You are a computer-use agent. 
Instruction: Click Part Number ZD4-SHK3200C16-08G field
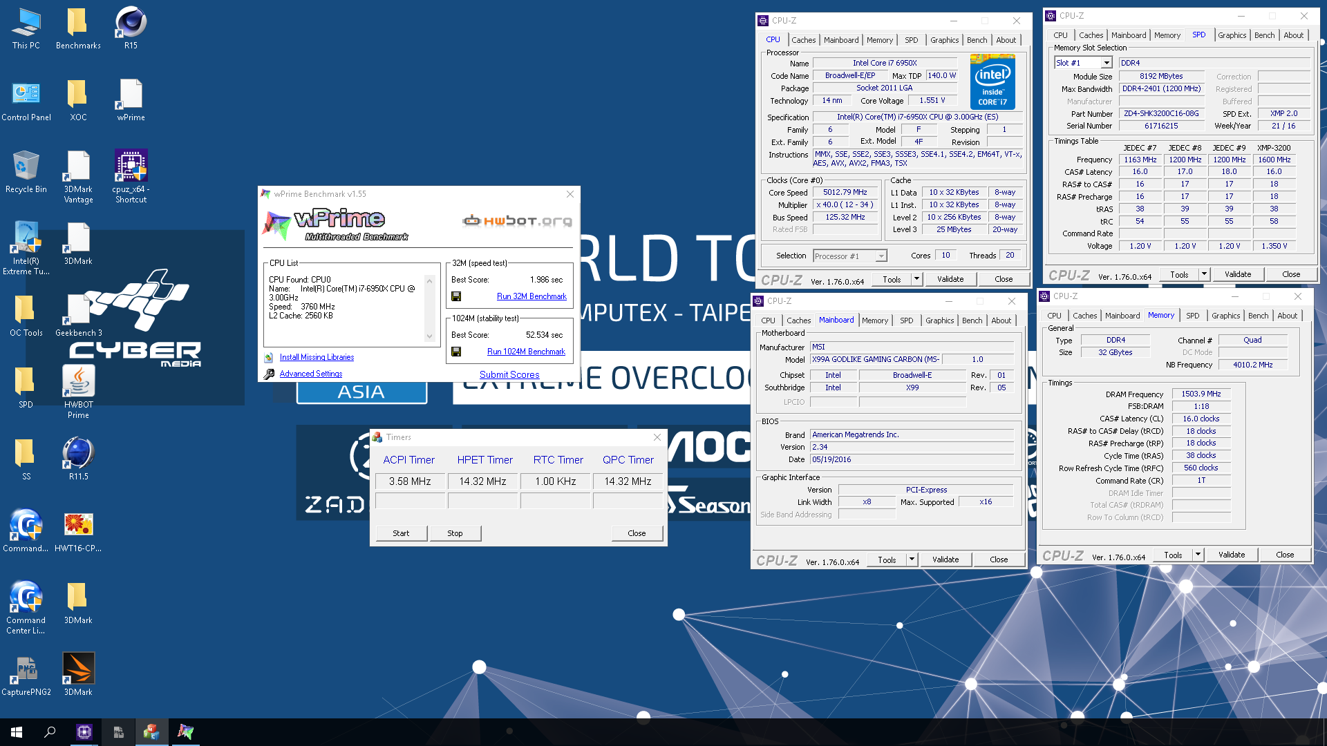click(x=1161, y=113)
